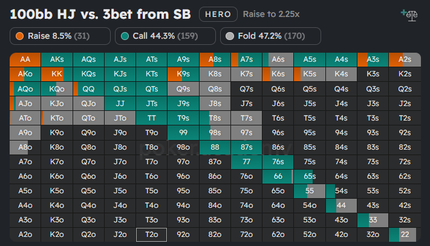Select the 76s hand cell
Screen dimensions: 430x246
click(x=278, y=162)
